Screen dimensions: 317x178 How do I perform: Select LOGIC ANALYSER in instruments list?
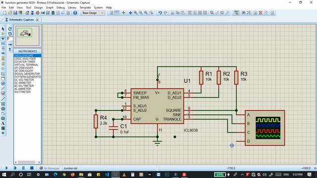point(28,58)
